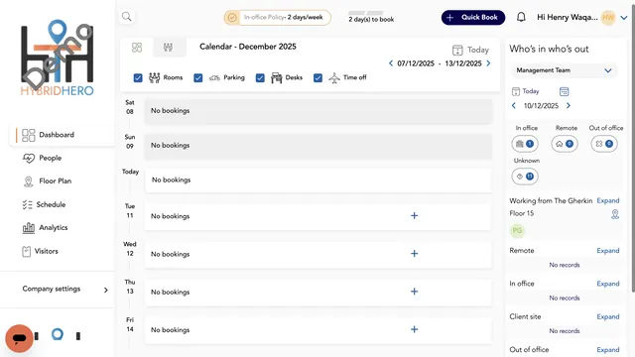The image size is (635, 357).
Task: Open the orange chat widget
Action: [19, 338]
